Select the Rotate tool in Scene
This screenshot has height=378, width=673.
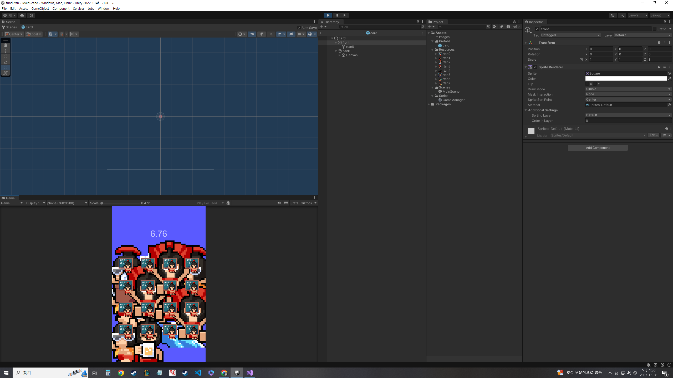pos(6,56)
